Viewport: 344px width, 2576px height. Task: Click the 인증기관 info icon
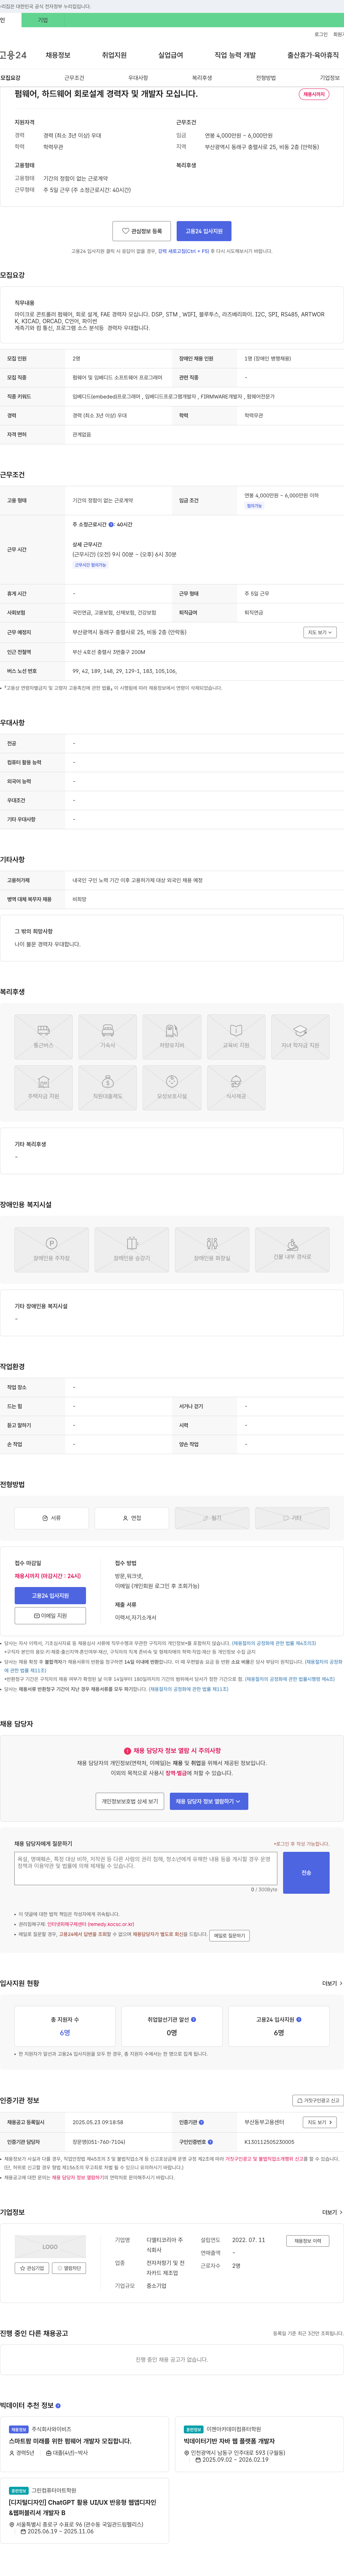201,2122
